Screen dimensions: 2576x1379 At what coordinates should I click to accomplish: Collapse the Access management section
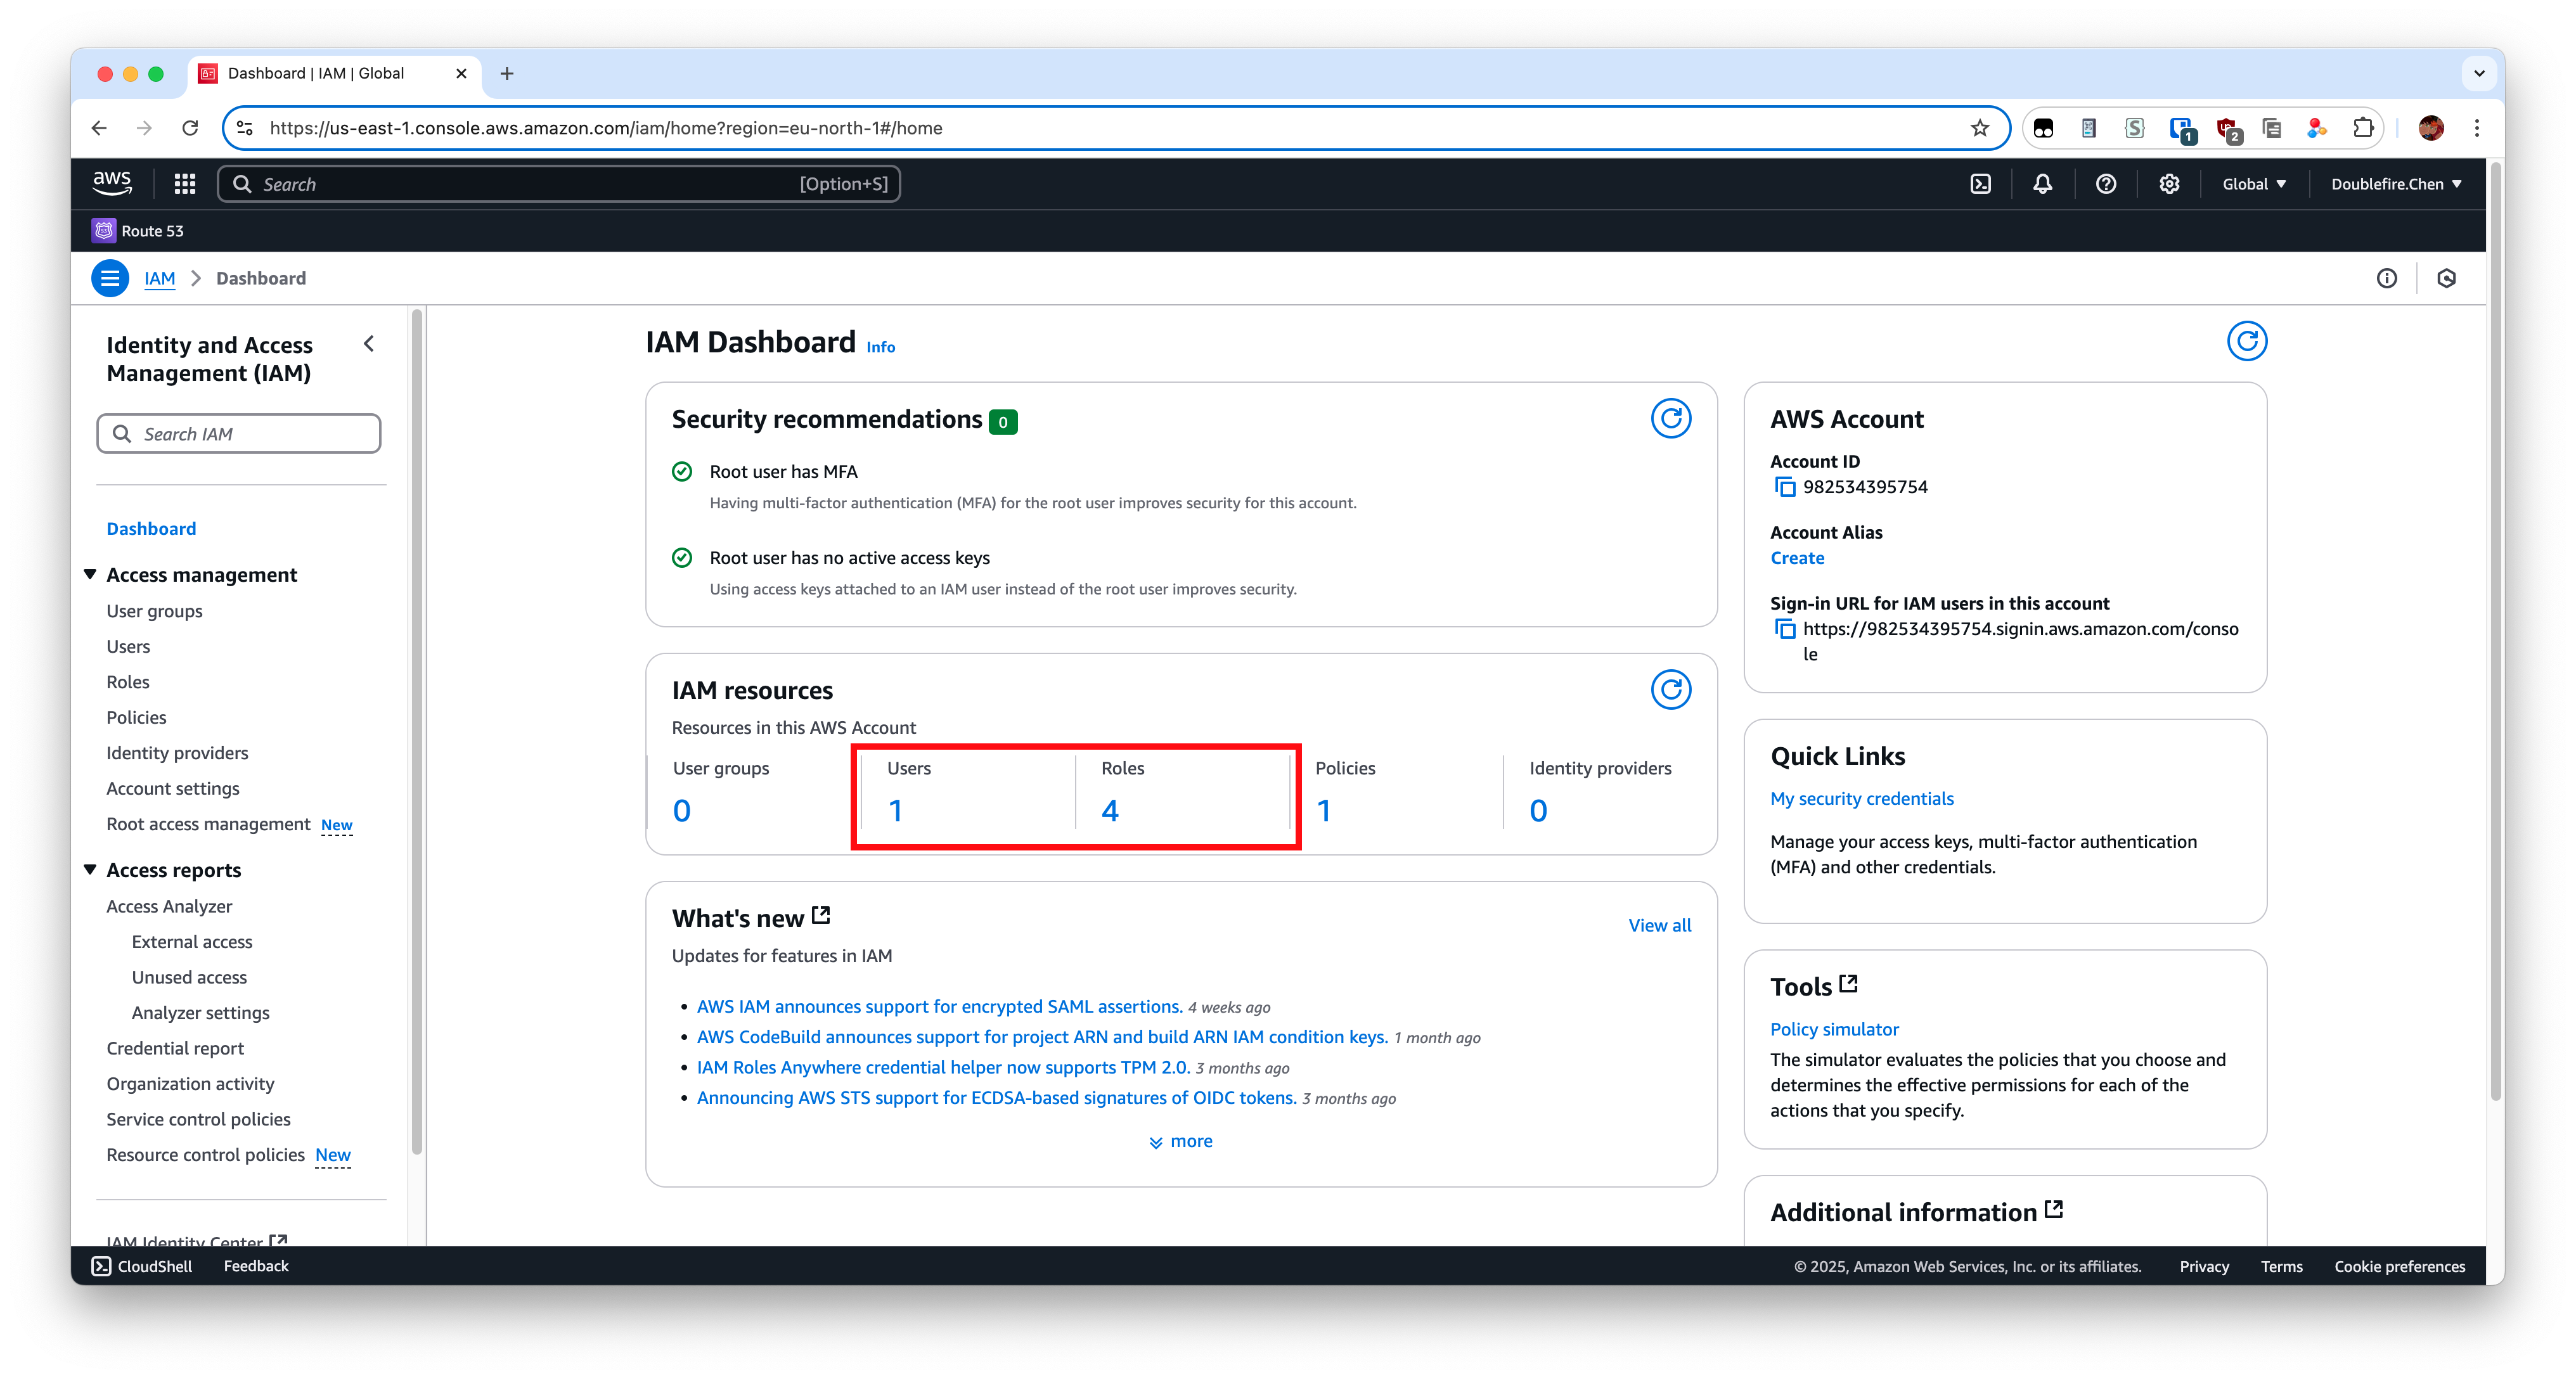click(x=90, y=574)
